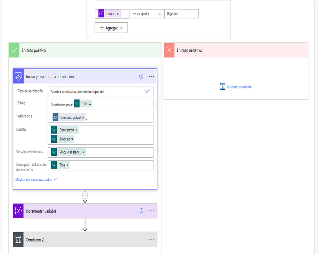Click the Rejected value input field
319x254 pixels.
pos(181,14)
